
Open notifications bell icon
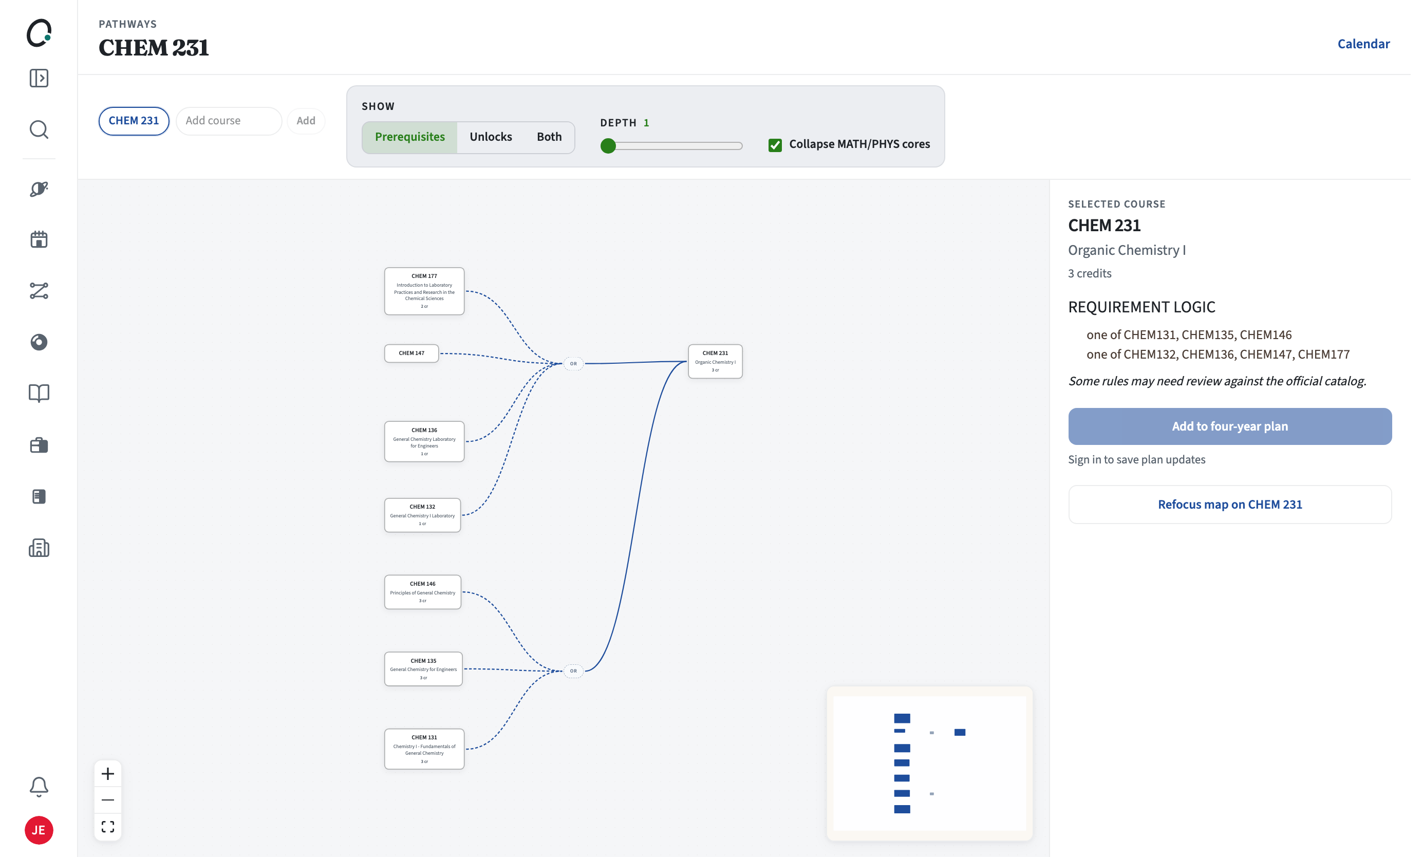point(39,787)
